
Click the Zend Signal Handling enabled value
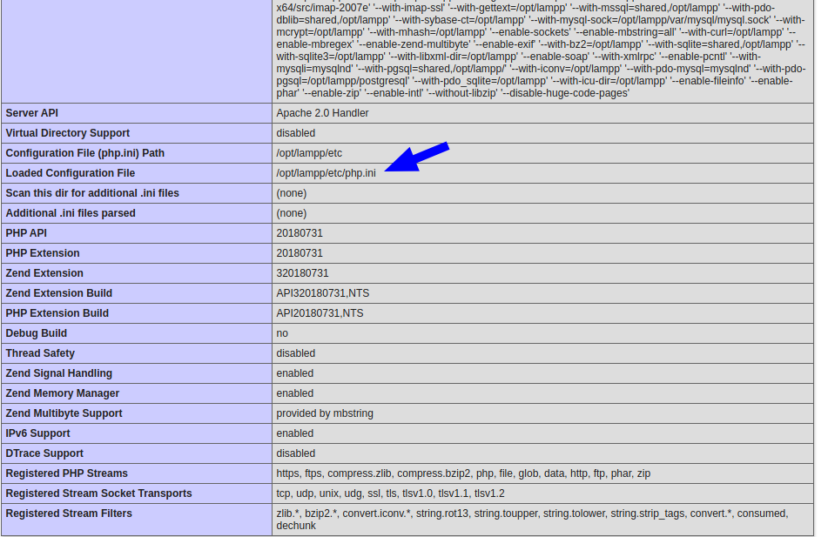tap(295, 373)
